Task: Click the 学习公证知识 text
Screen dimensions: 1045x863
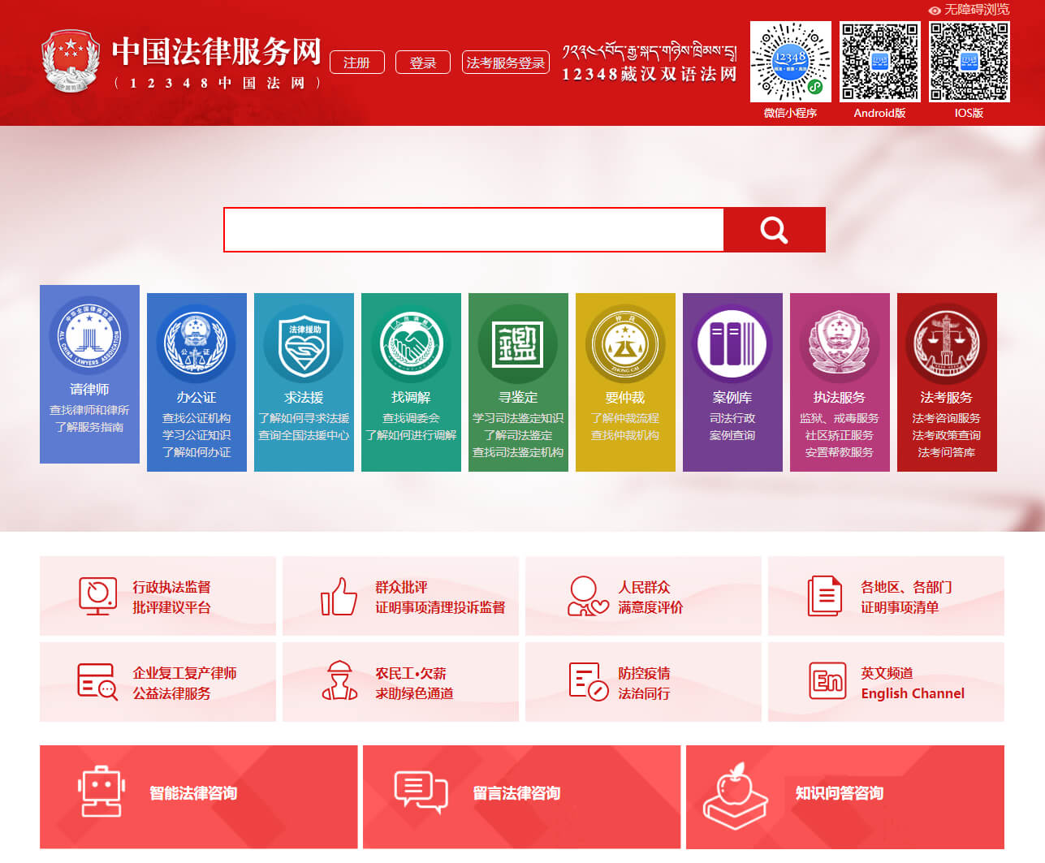Action: point(196,435)
